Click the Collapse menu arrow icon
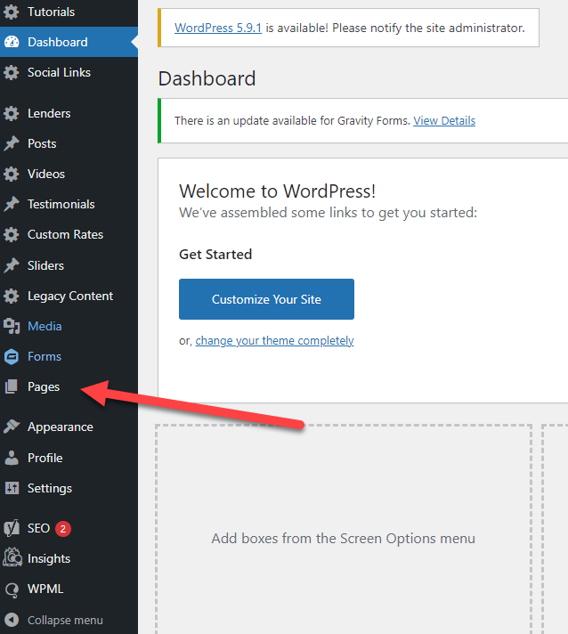Image resolution: width=568 pixels, height=634 pixels. click(x=12, y=620)
